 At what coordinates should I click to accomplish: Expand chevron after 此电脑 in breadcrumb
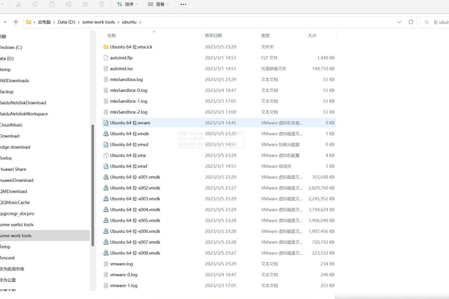point(54,22)
